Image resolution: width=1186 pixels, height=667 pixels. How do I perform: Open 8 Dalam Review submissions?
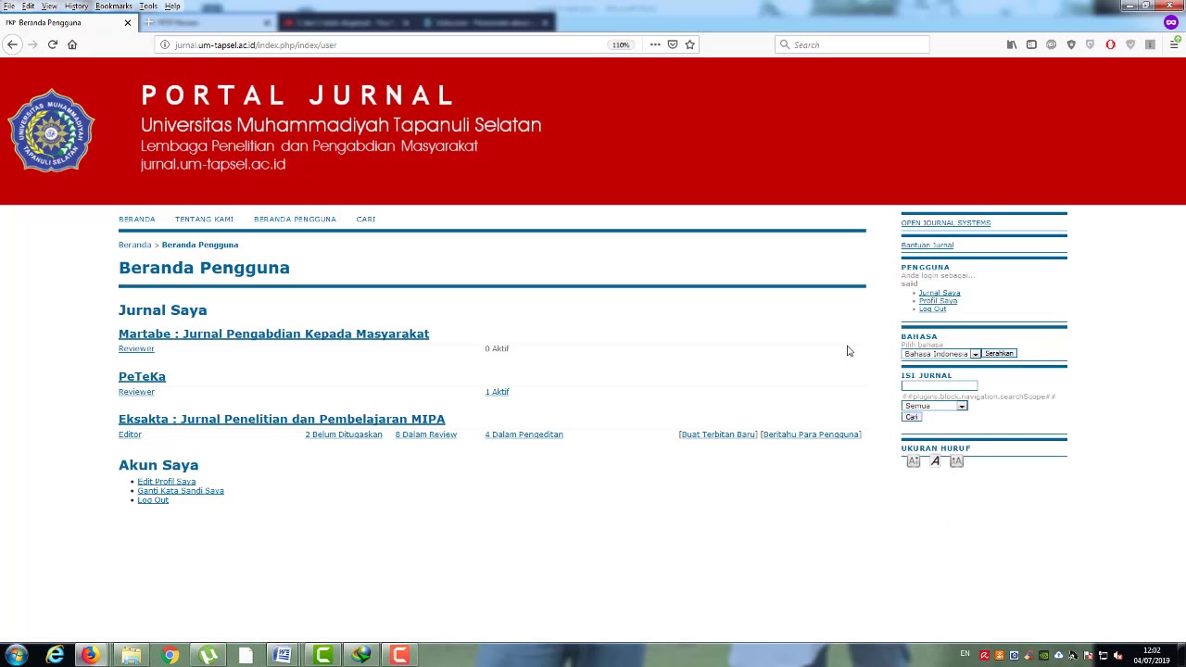426,434
